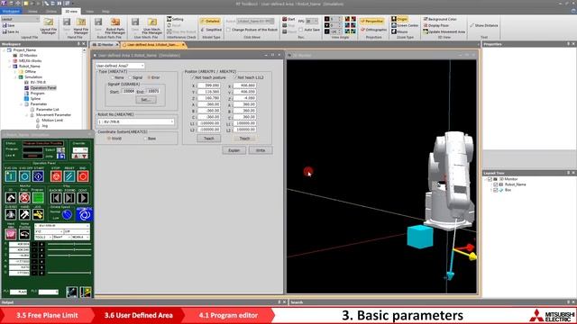Click the START button on operation panel
577x324 pixels.
coord(38,176)
